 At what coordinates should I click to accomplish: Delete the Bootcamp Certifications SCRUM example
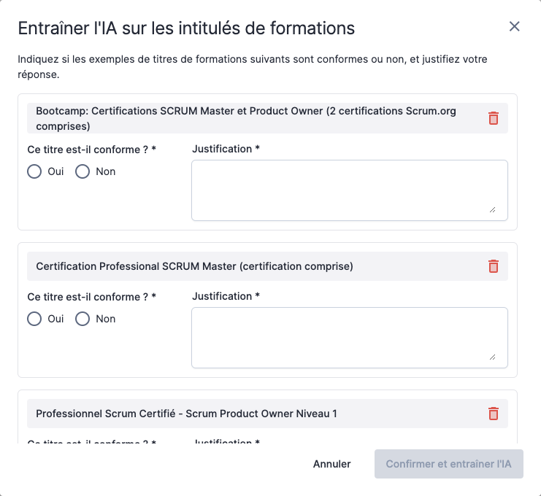click(494, 118)
